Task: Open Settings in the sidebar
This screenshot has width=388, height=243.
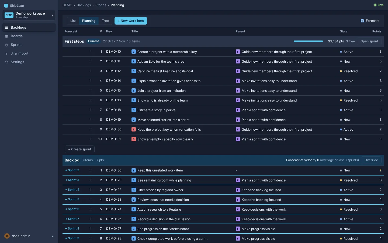Action: 29,62
